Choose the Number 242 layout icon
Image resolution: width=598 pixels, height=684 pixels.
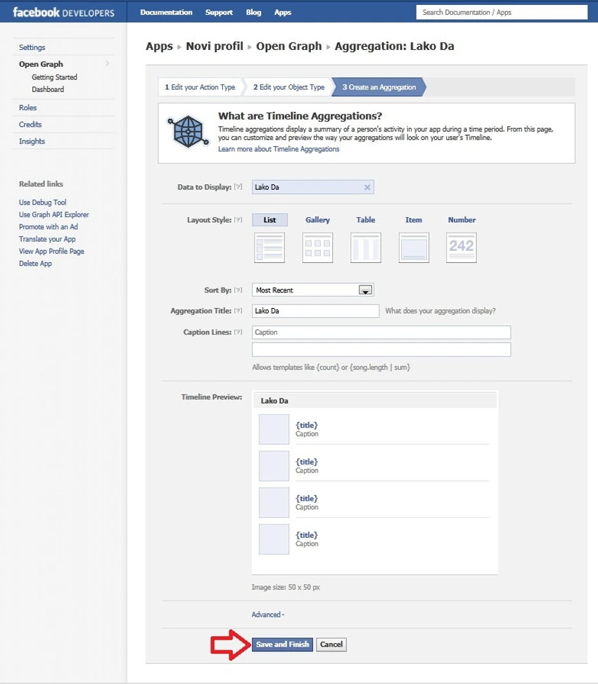click(x=462, y=247)
